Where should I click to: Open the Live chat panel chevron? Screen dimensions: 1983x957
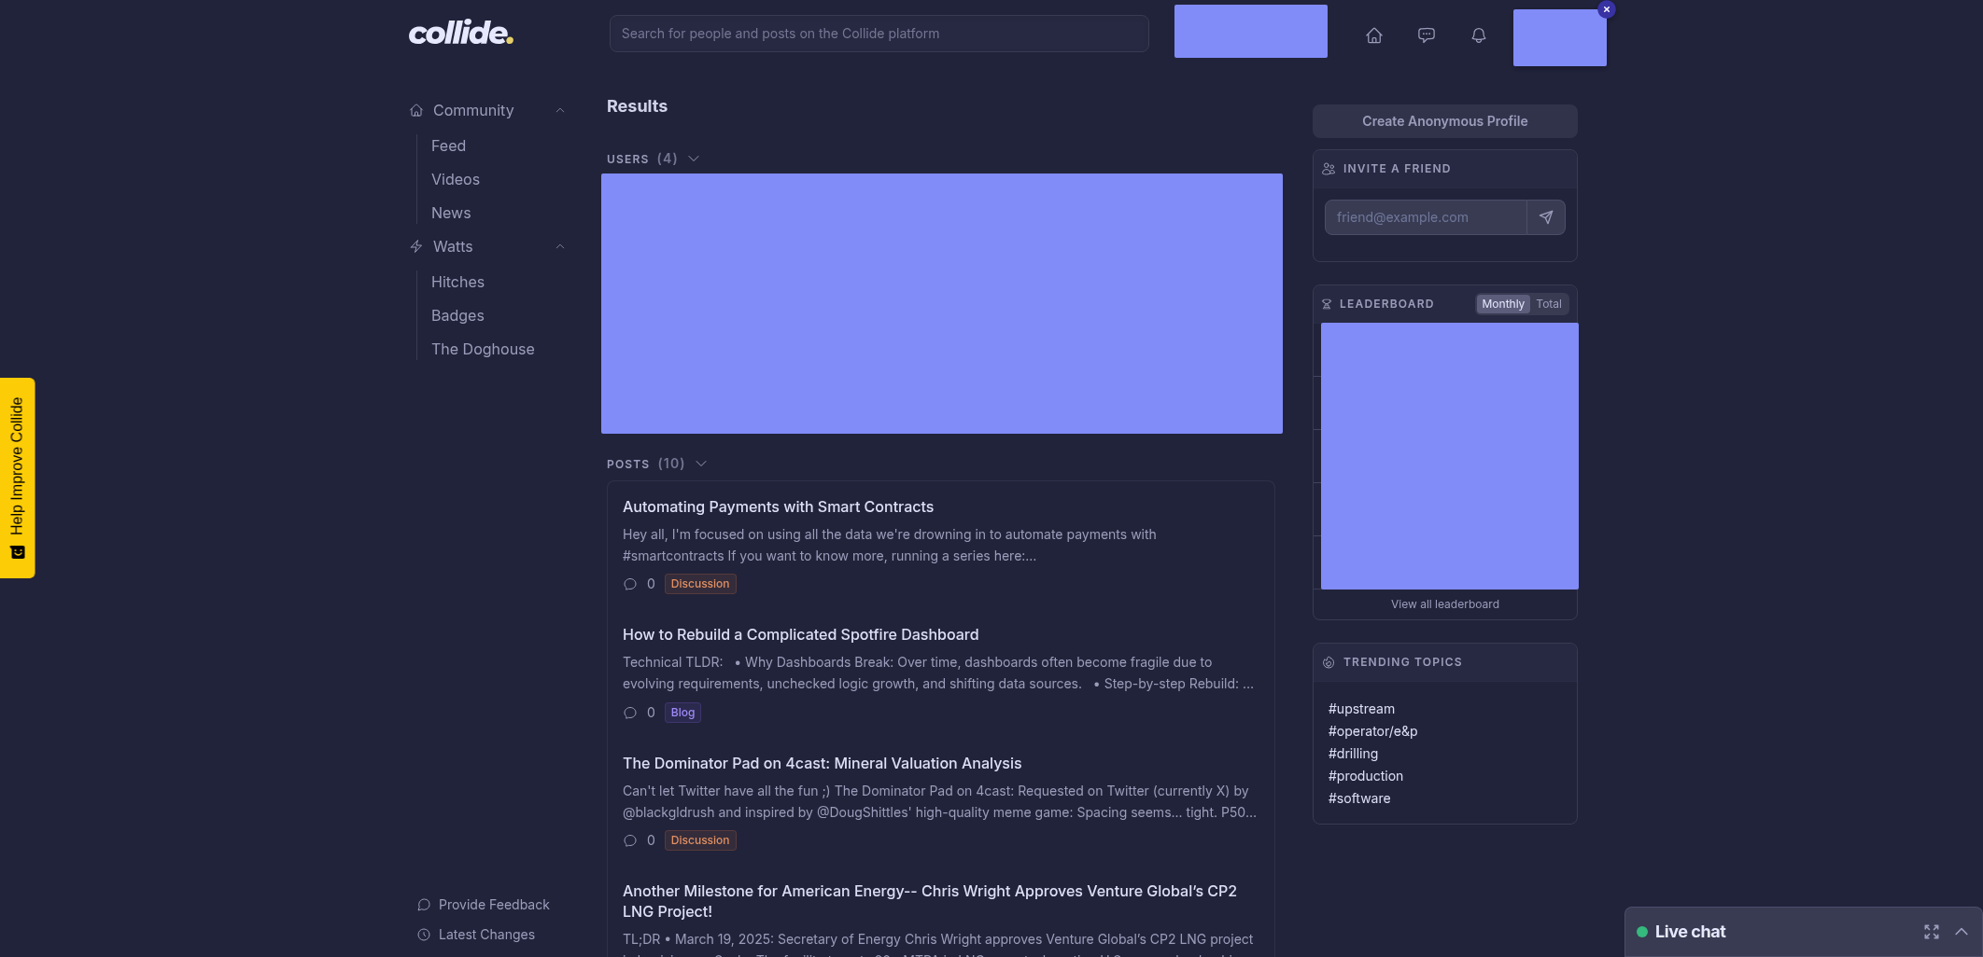click(1961, 932)
